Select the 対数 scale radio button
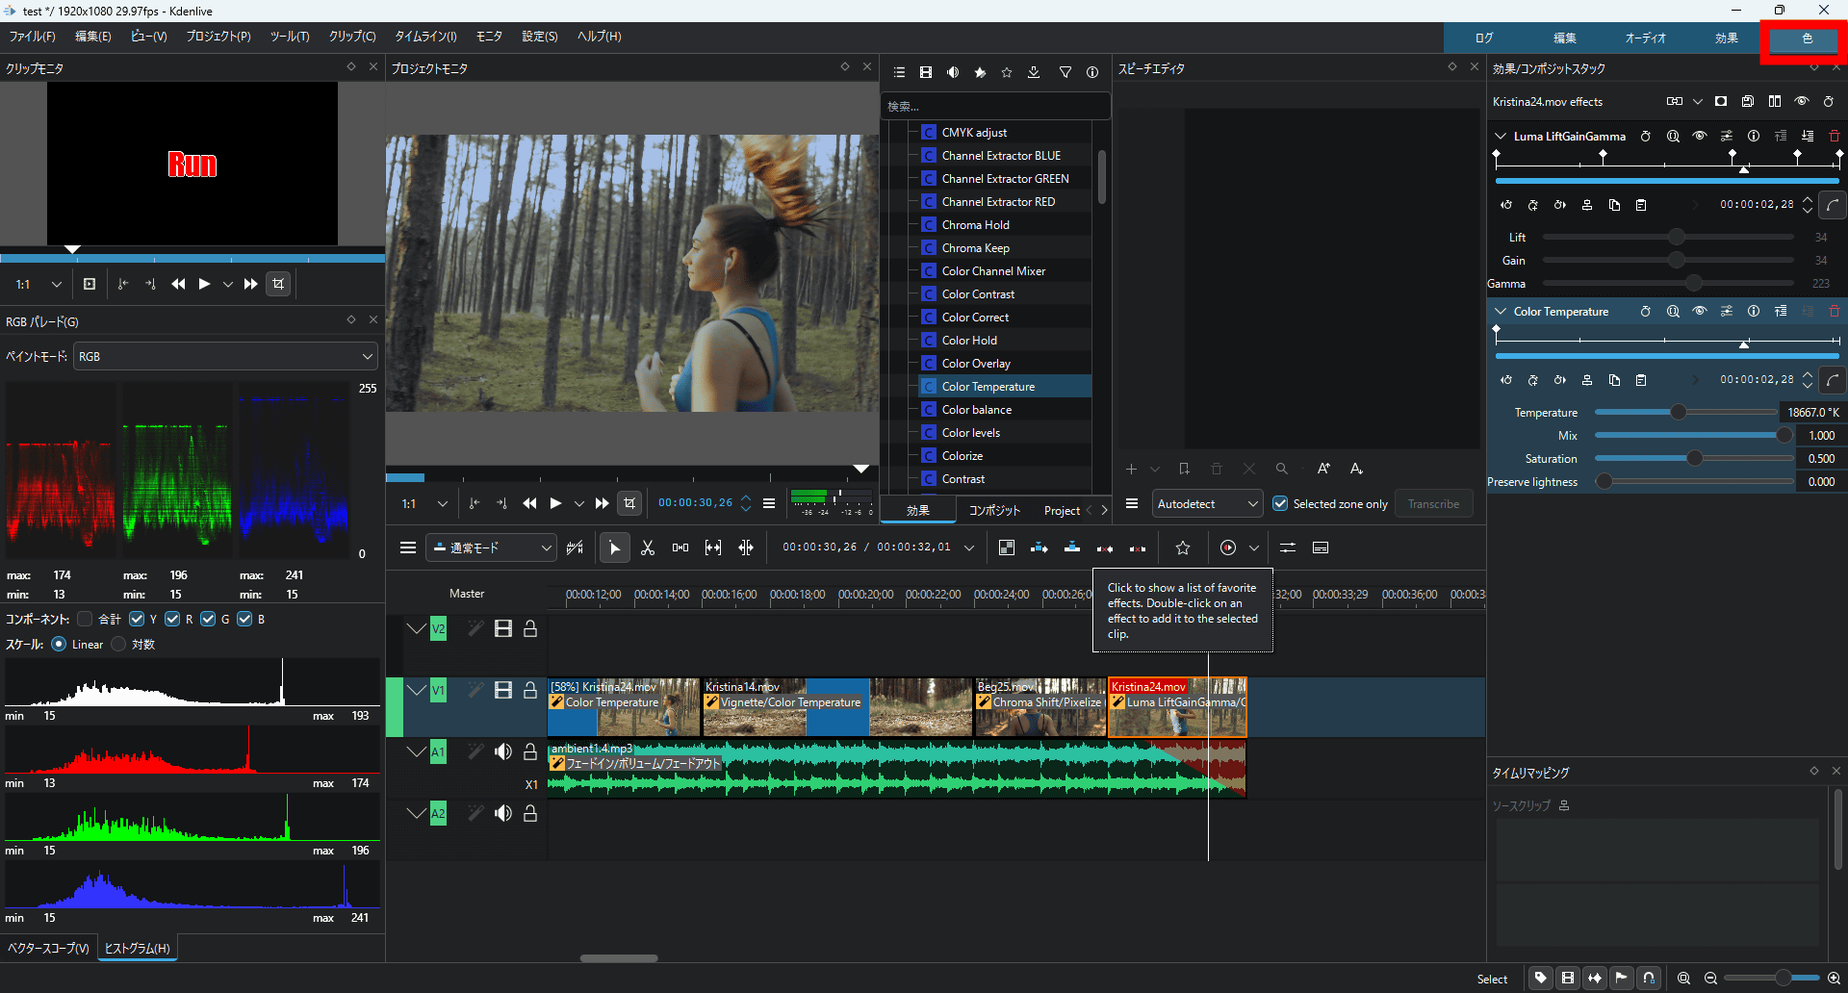This screenshot has width=1848, height=993. click(119, 644)
